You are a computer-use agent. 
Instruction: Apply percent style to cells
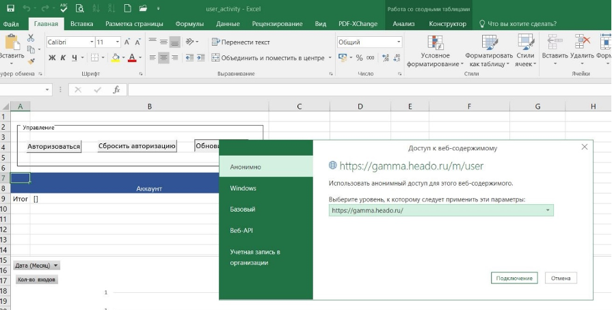click(x=360, y=58)
